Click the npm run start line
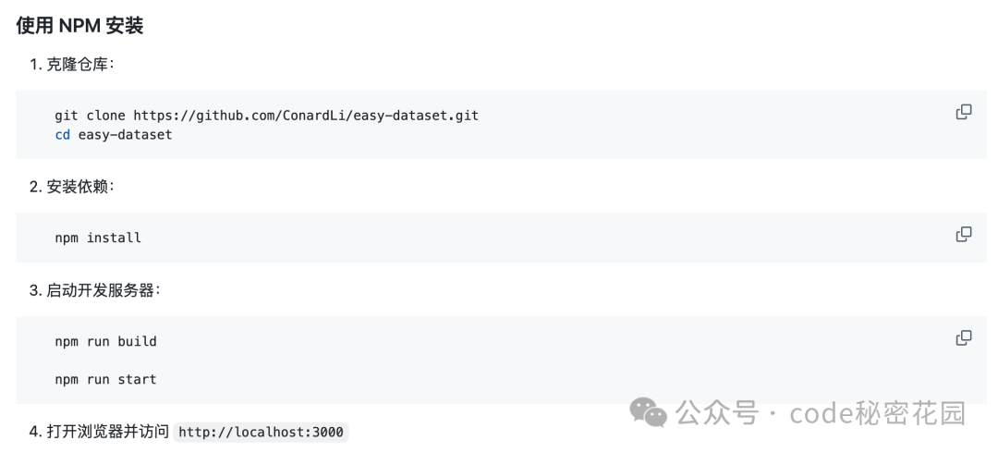This screenshot has height=453, width=998. [x=105, y=380]
